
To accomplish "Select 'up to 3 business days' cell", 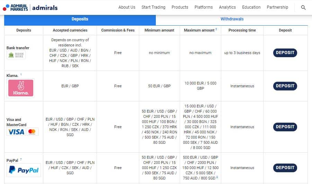I will (242, 53).
